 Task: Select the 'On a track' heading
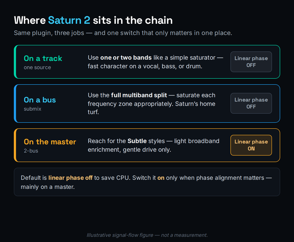43,58
